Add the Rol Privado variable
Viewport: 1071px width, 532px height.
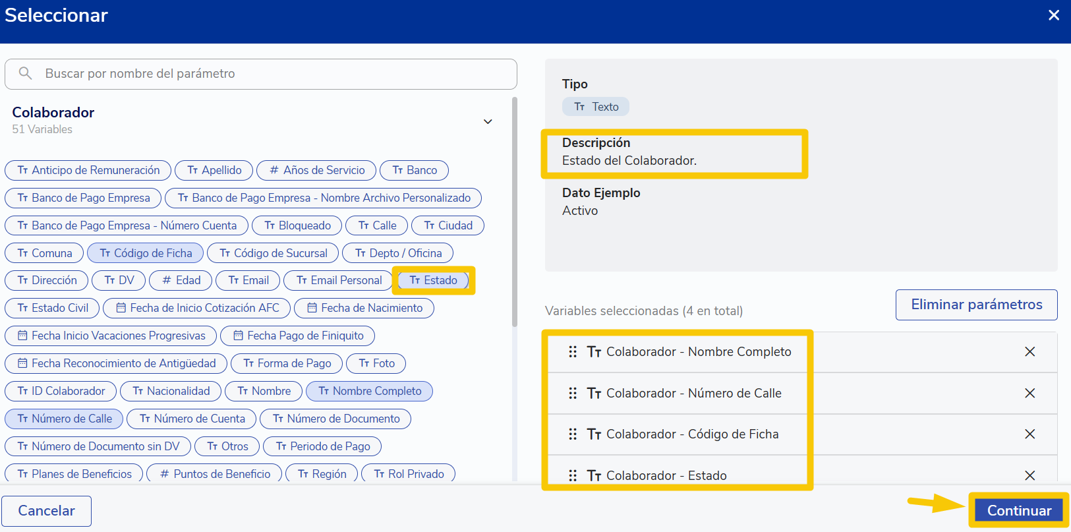(x=409, y=474)
